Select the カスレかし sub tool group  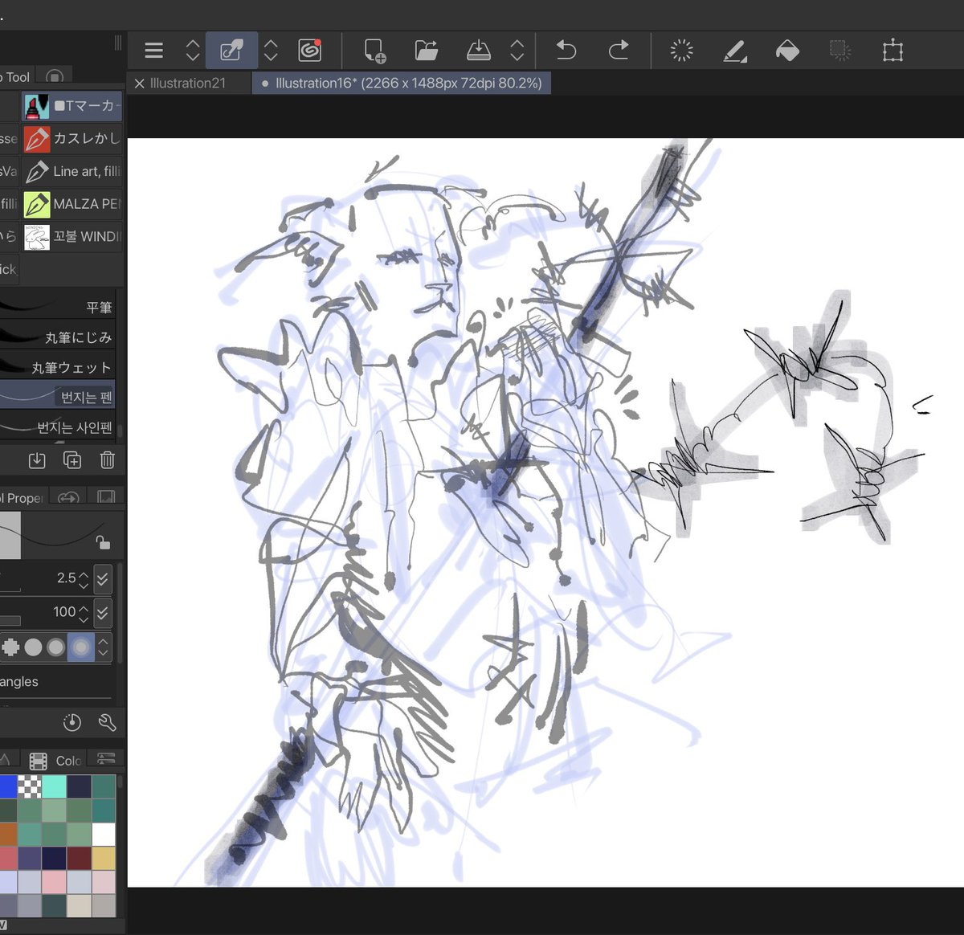click(x=71, y=139)
